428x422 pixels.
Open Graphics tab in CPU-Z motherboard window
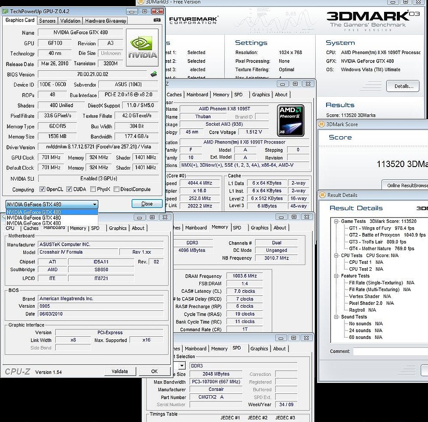point(118,228)
